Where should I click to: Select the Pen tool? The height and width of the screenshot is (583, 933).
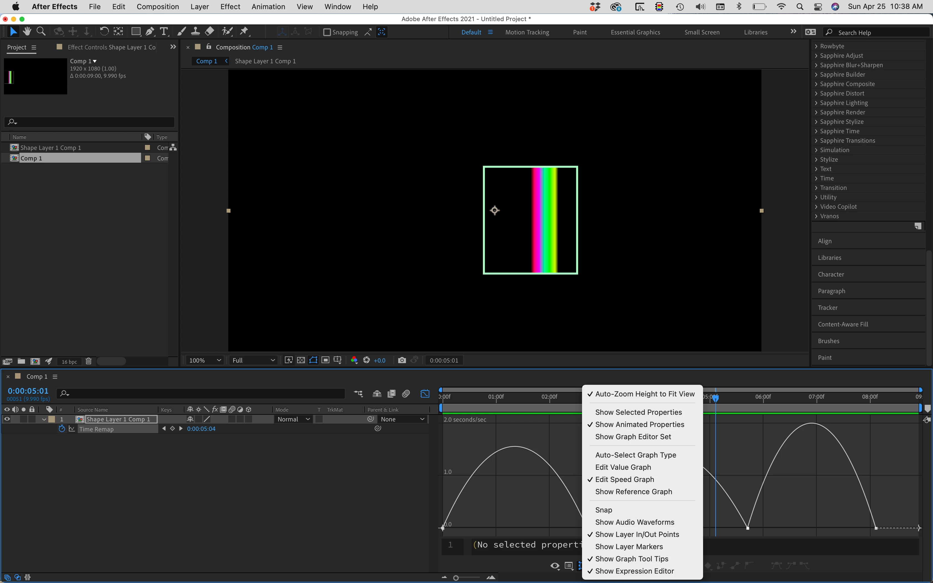150,32
